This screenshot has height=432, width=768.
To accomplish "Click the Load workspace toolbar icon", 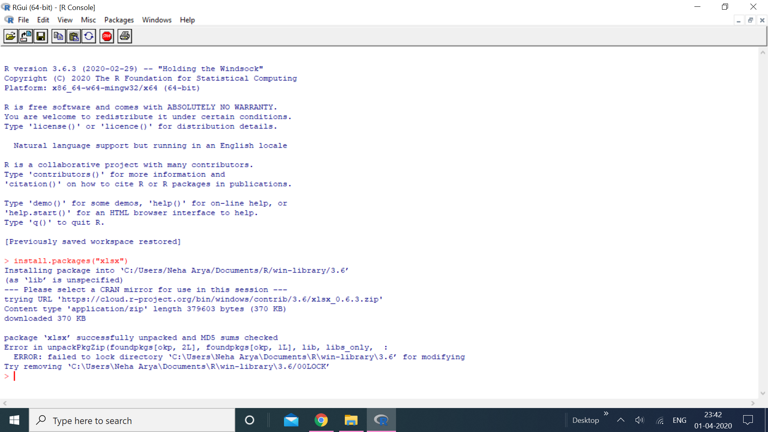I will coord(26,36).
